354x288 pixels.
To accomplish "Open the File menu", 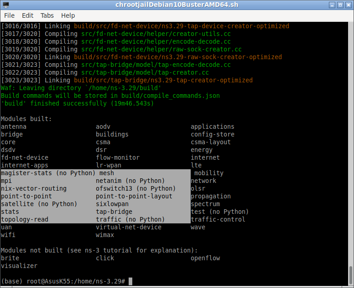I will (9, 15).
